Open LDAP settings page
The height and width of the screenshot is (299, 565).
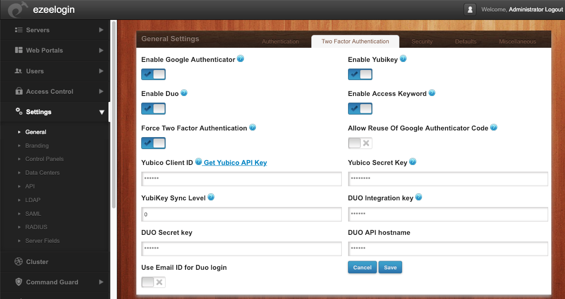click(x=33, y=200)
